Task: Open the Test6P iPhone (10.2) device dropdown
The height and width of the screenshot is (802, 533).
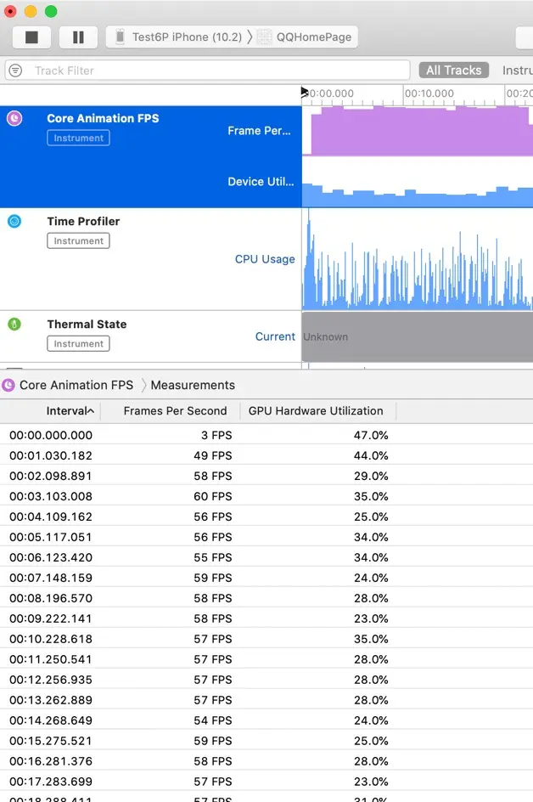Action: click(x=187, y=37)
